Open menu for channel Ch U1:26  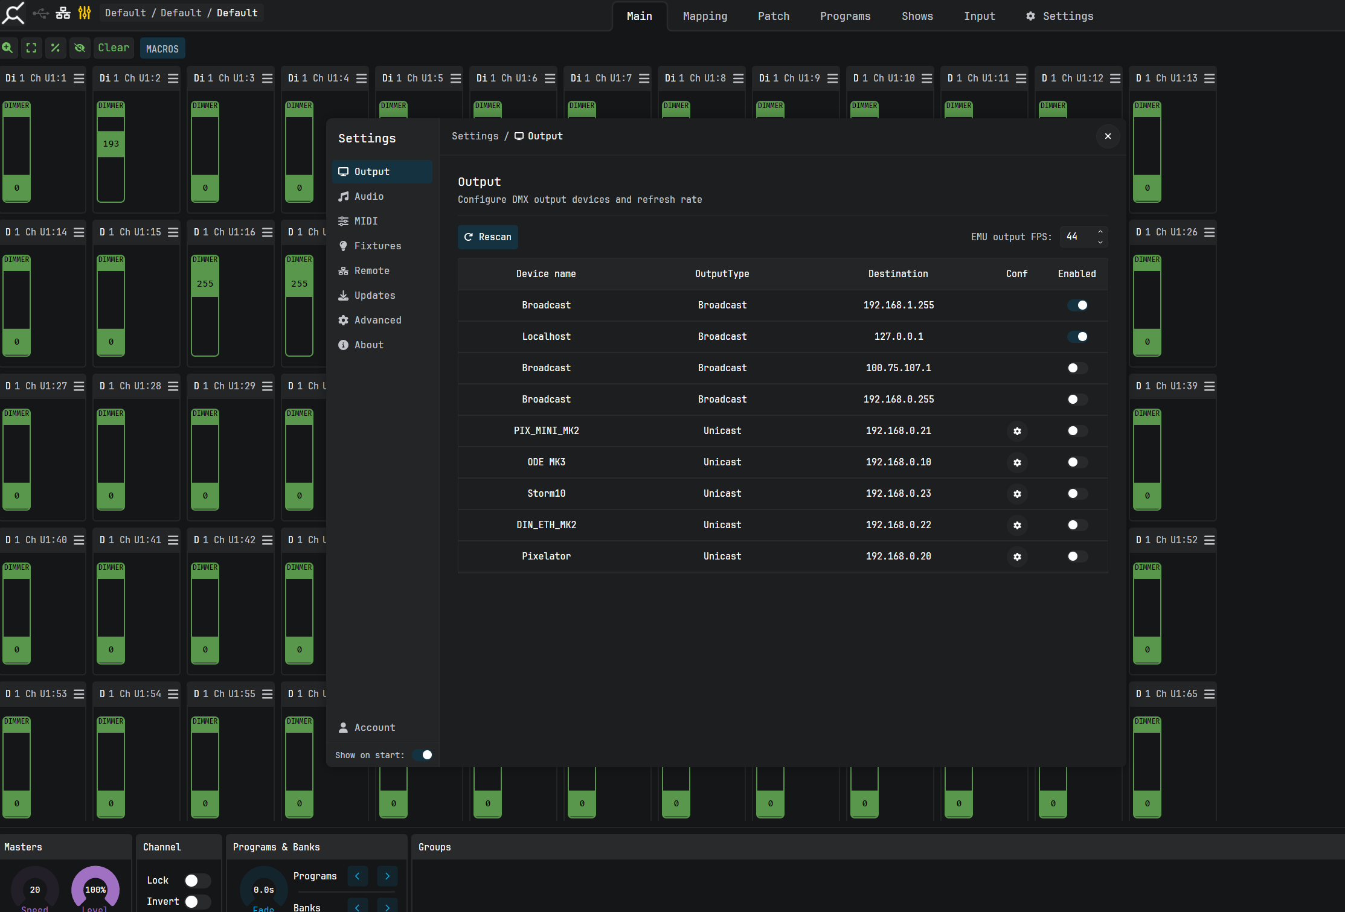(1209, 232)
